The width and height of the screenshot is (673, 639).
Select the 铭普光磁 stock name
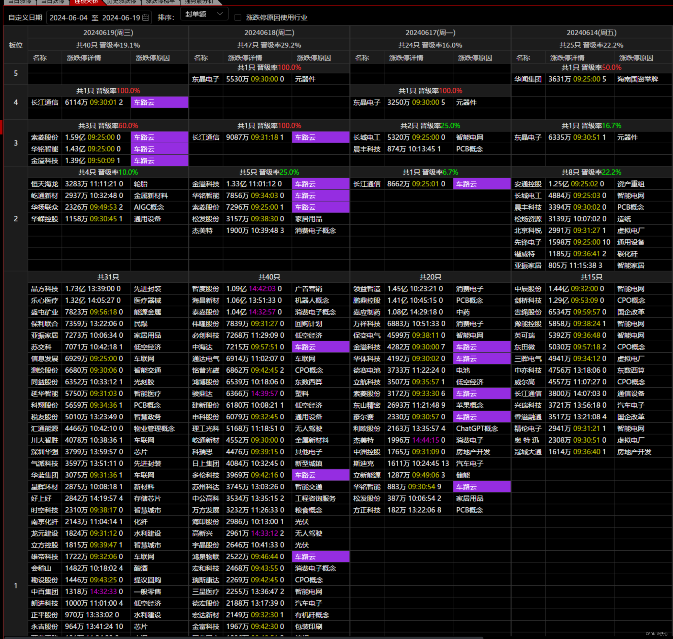(x=206, y=370)
